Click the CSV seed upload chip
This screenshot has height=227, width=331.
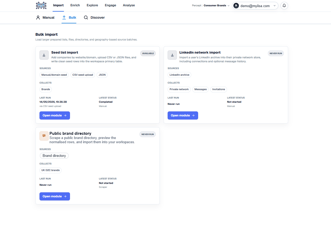click(83, 75)
